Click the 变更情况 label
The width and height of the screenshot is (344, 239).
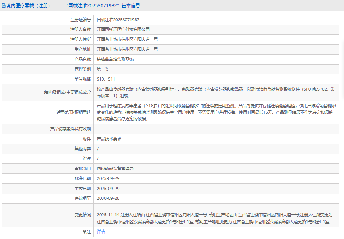point(83,215)
